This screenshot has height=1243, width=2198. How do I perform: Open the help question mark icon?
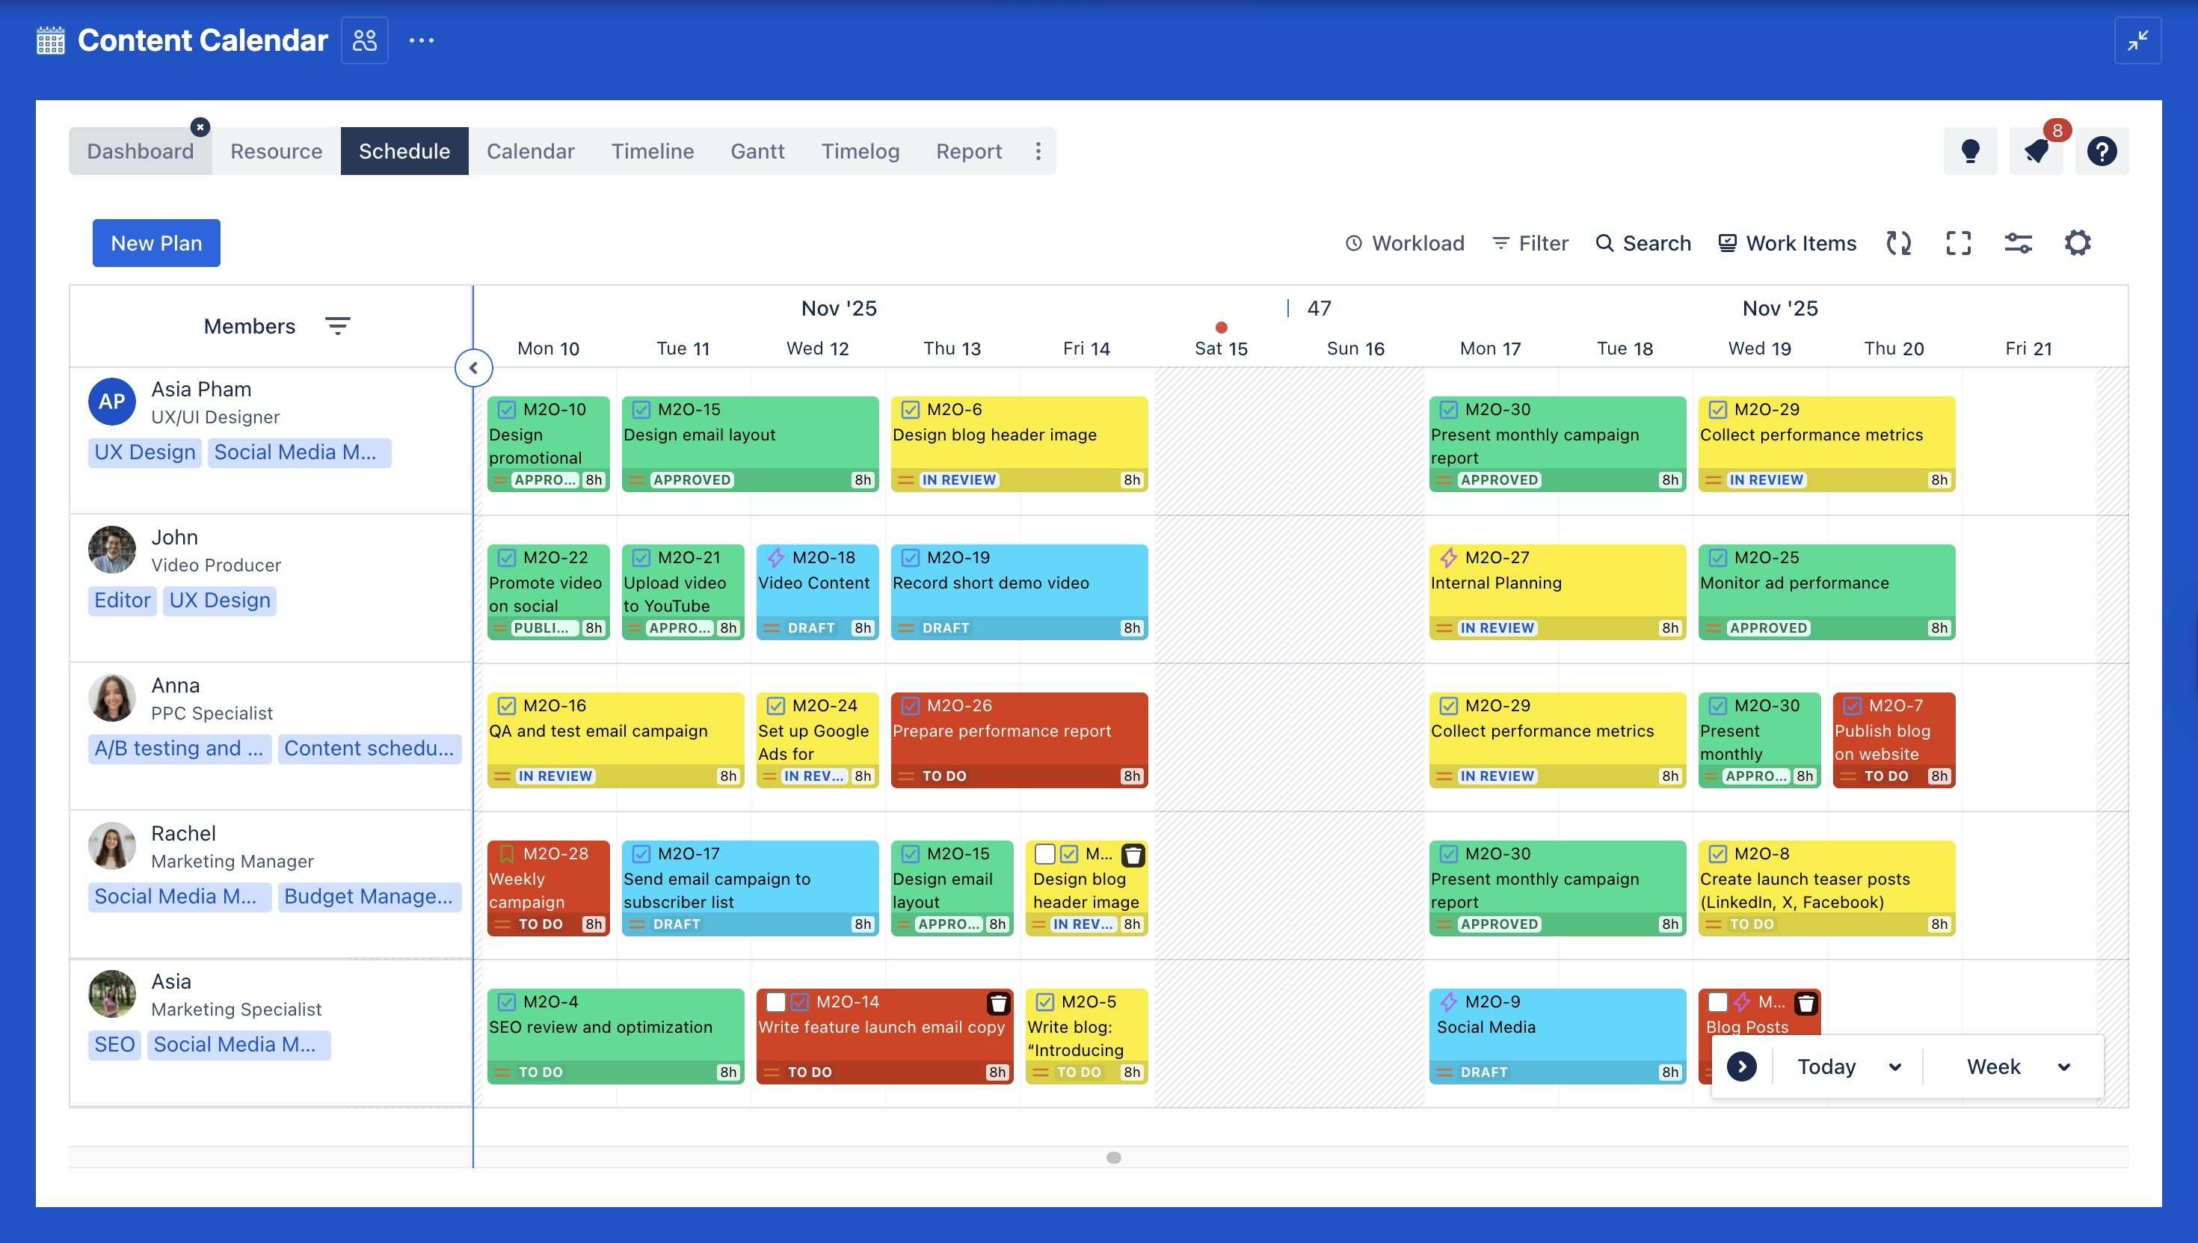point(2102,151)
